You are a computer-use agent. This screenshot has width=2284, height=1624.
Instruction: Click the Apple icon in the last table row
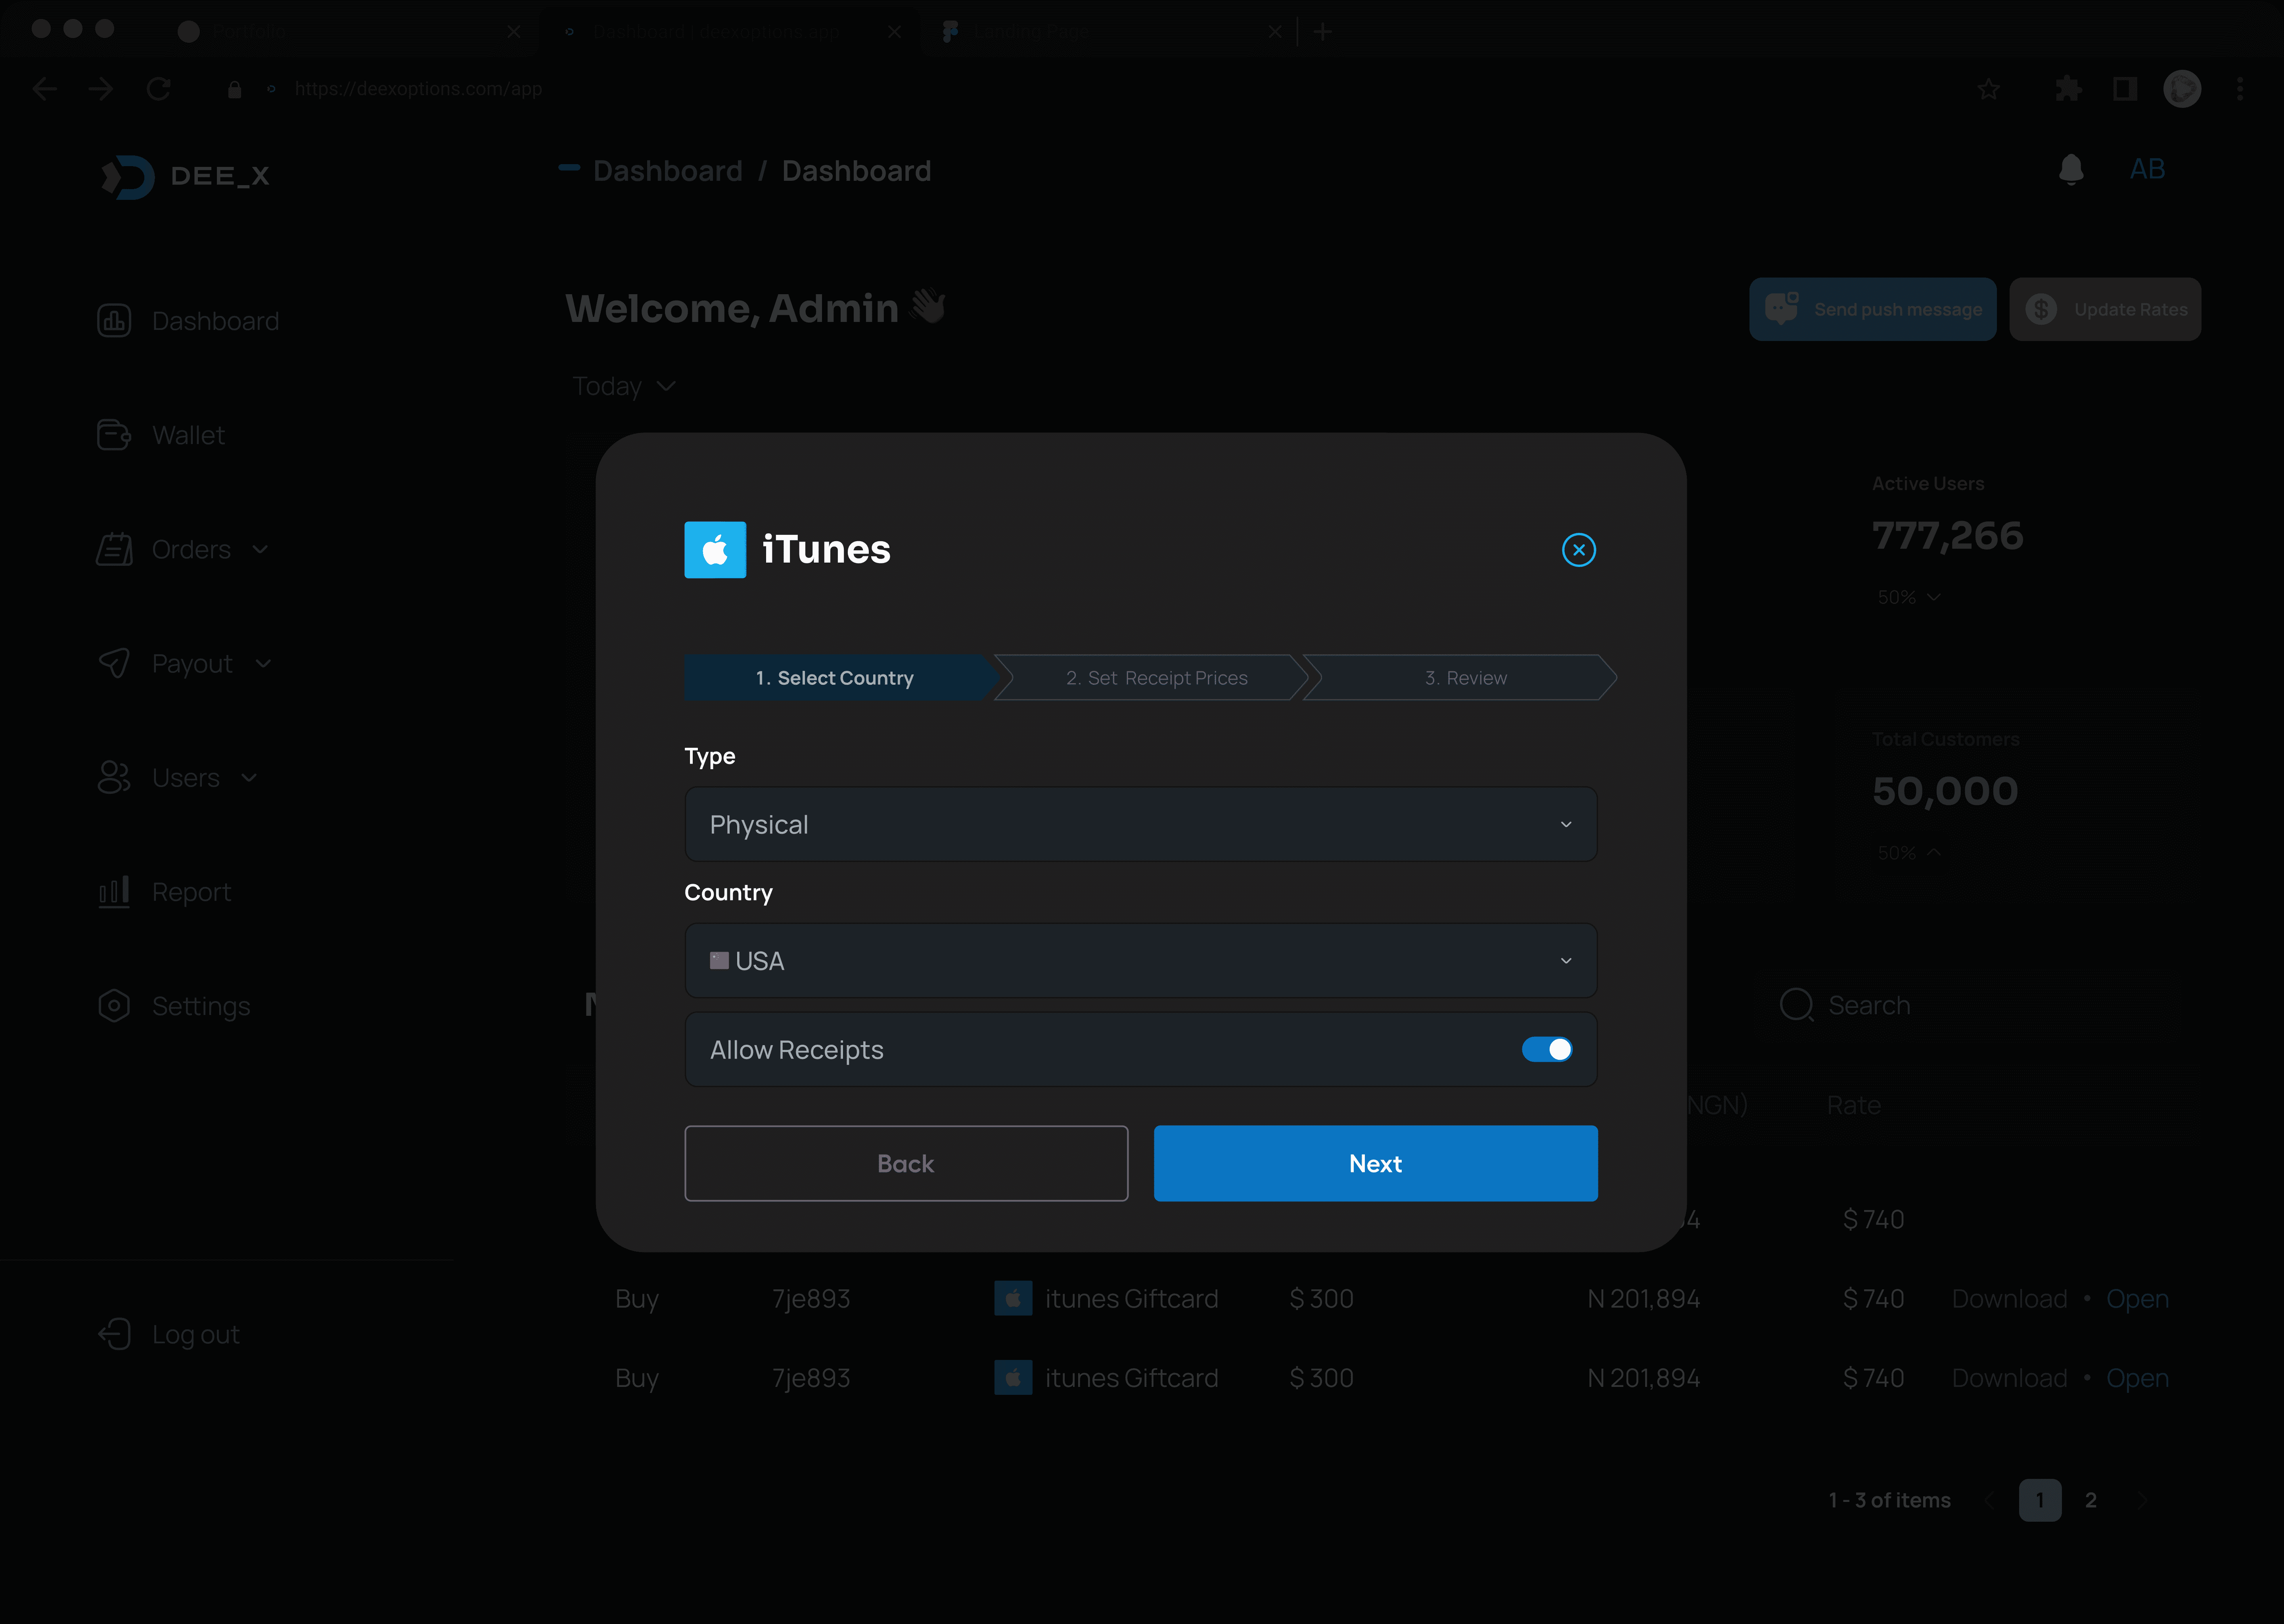tap(1013, 1378)
